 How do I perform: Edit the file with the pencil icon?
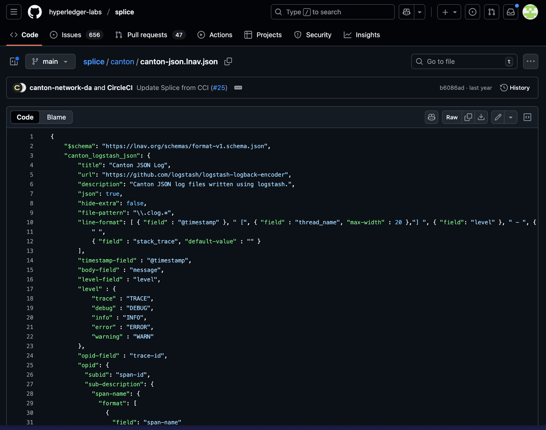pyautogui.click(x=498, y=117)
